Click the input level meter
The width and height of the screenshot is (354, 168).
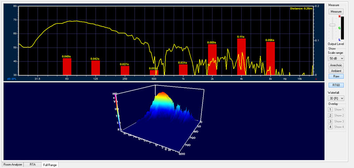coord(342,28)
